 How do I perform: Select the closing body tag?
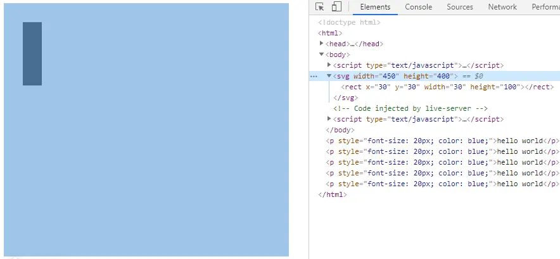[x=340, y=130]
